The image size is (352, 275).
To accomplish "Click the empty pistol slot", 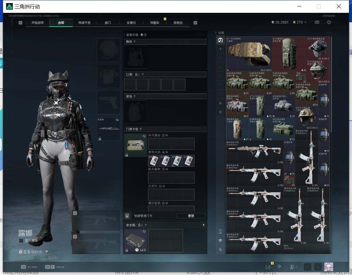I will [108, 103].
